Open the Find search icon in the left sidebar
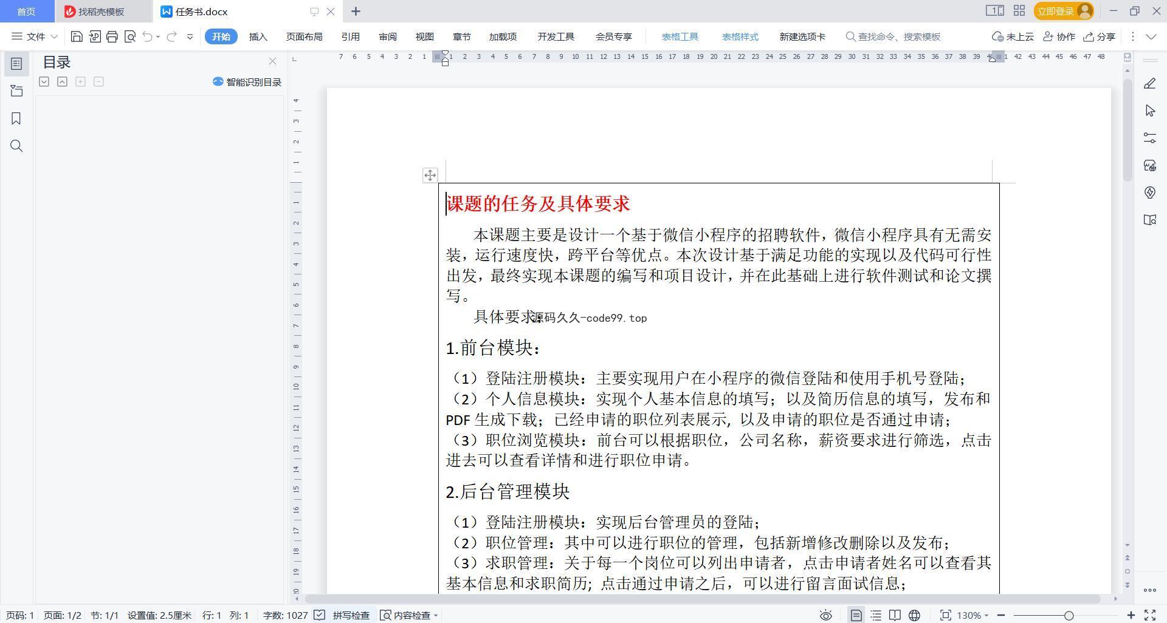The image size is (1167, 623). coord(16,146)
